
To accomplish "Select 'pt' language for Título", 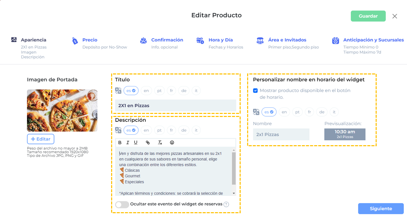I will coord(160,90).
